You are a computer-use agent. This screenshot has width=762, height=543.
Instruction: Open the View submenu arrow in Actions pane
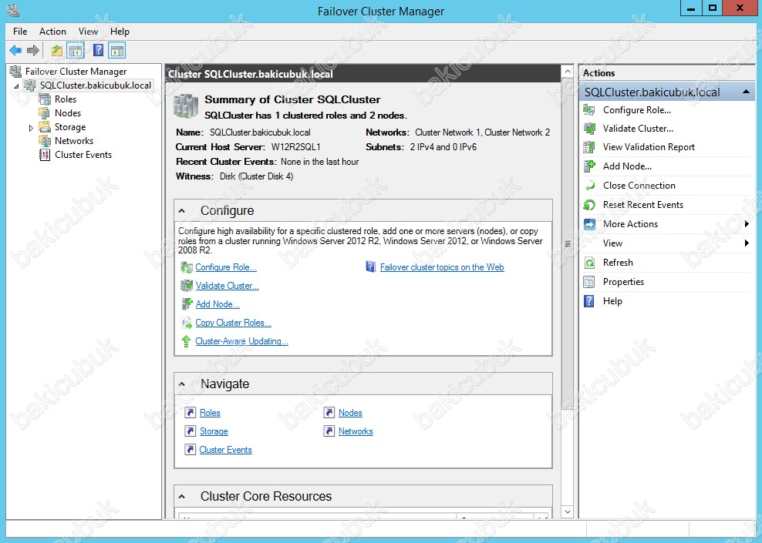tap(747, 243)
